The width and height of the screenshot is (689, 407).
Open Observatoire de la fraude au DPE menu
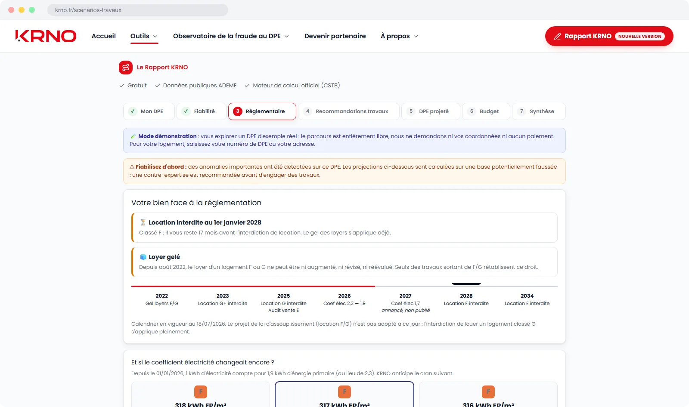tap(231, 36)
